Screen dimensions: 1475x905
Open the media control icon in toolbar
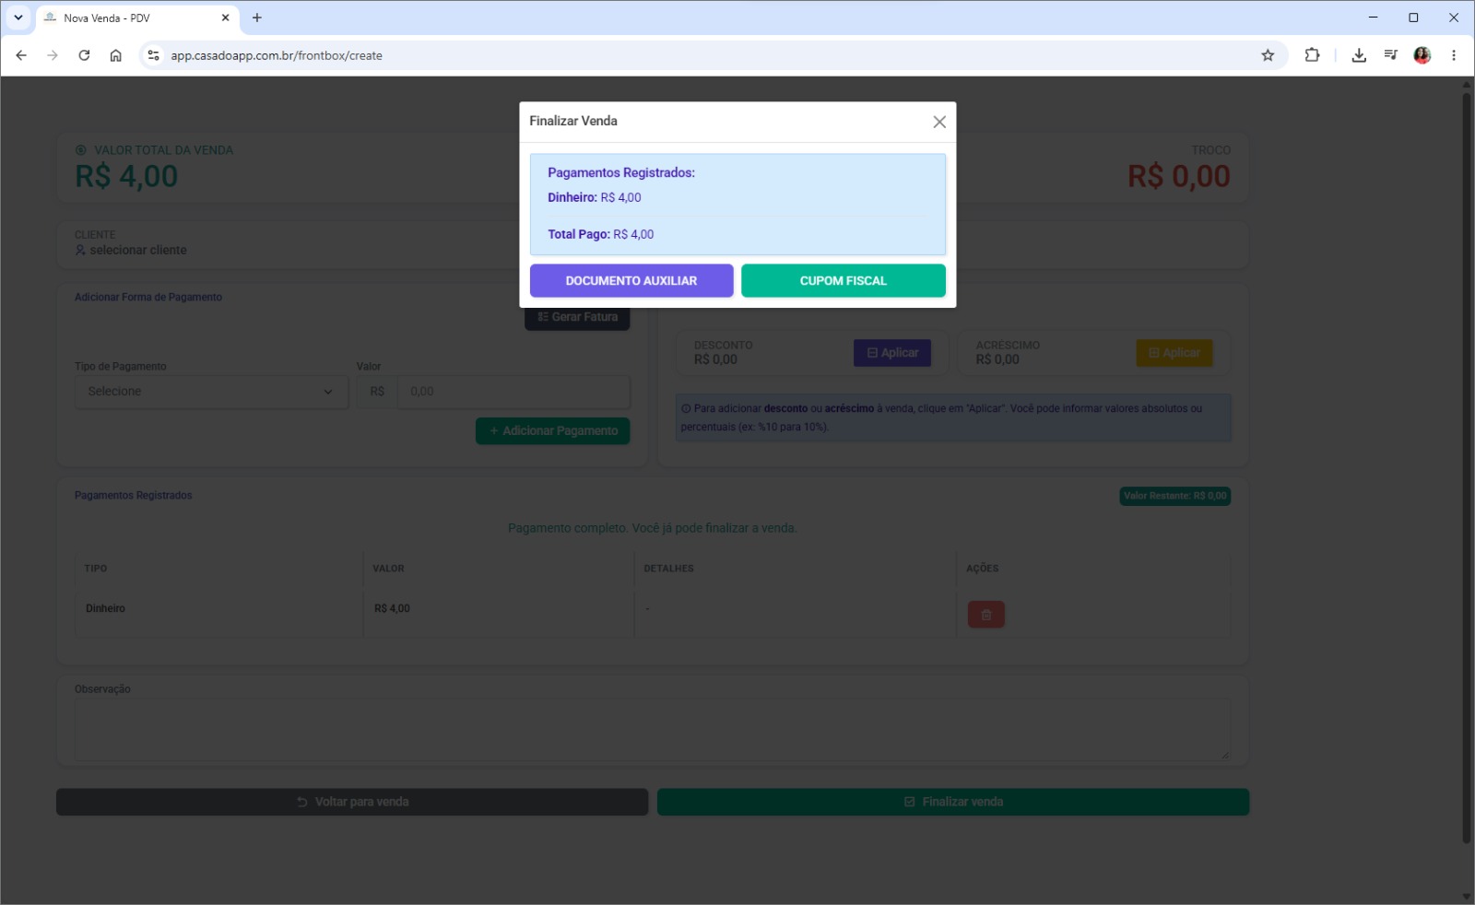pyautogui.click(x=1390, y=55)
